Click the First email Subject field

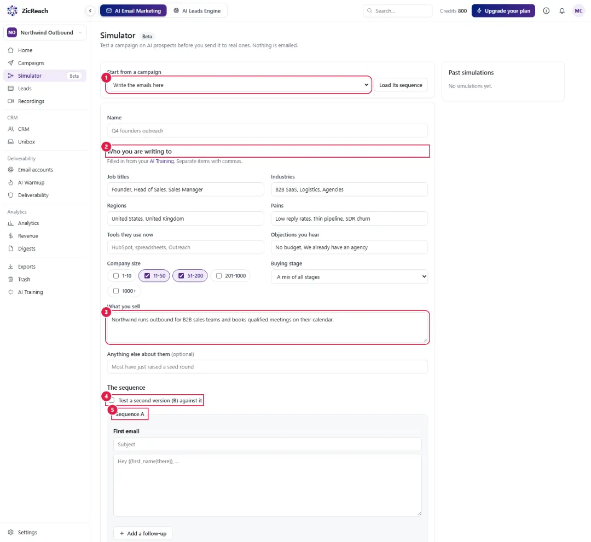[267, 445]
